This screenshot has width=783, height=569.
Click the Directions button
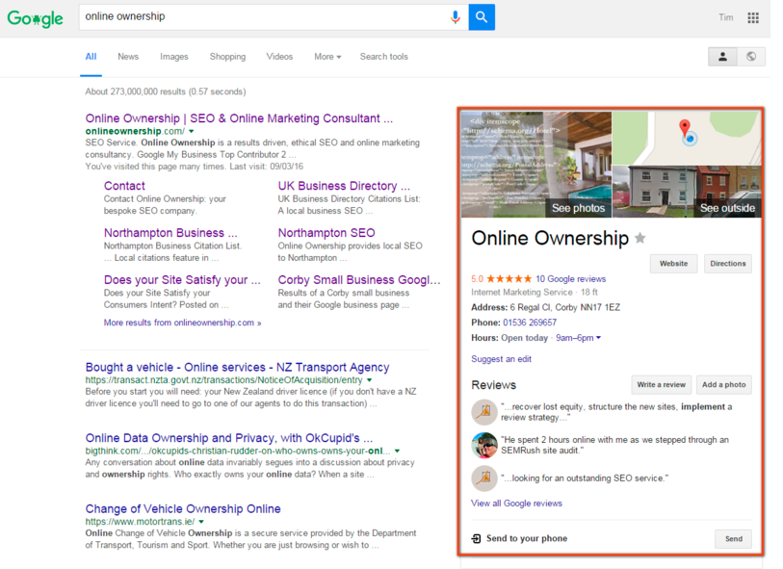[x=727, y=264]
